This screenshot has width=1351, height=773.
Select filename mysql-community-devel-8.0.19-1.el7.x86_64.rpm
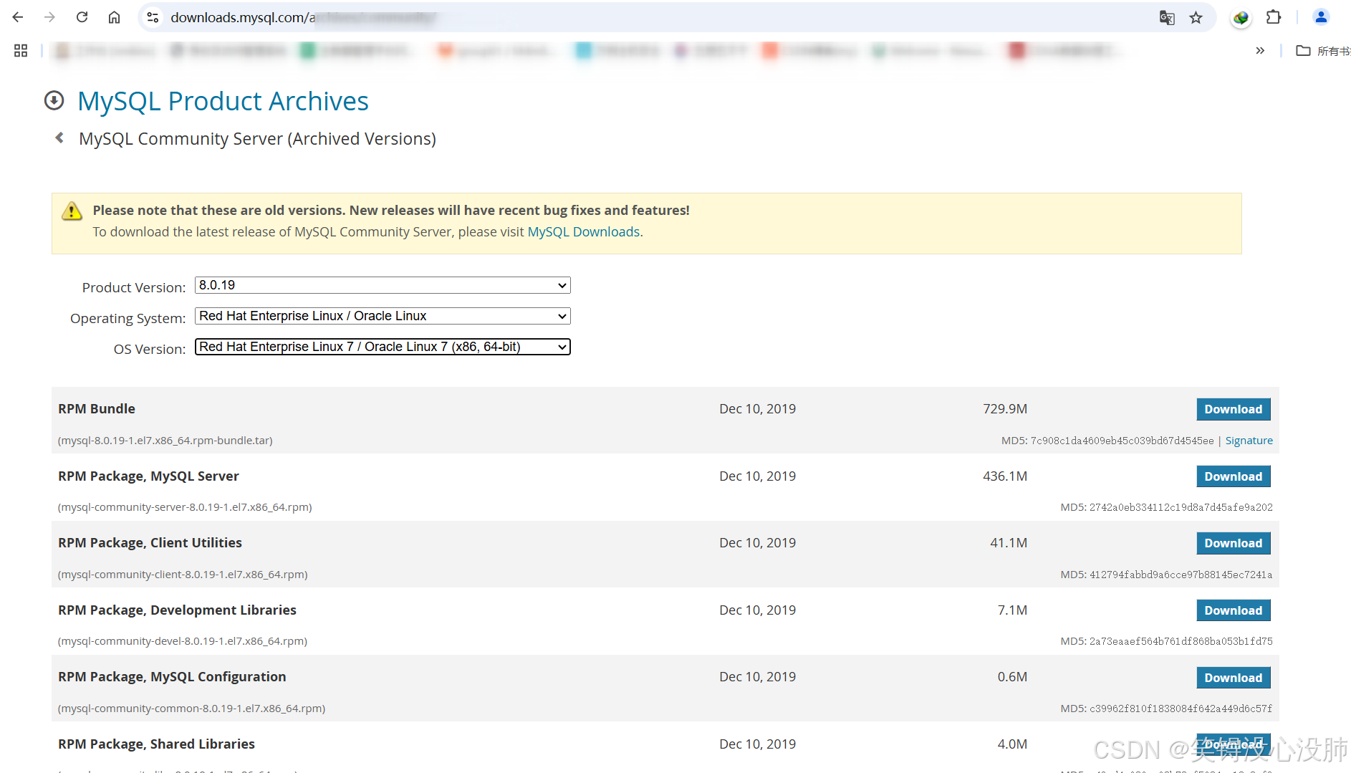(183, 641)
